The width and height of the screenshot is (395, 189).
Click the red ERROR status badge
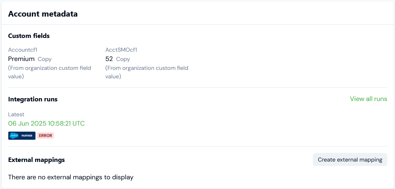pos(45,136)
